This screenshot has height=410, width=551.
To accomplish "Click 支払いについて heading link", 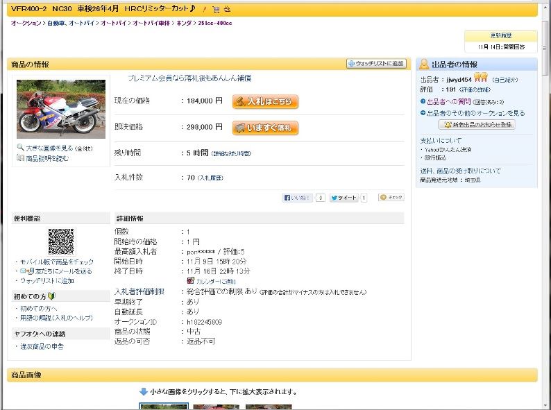I will pos(441,141).
